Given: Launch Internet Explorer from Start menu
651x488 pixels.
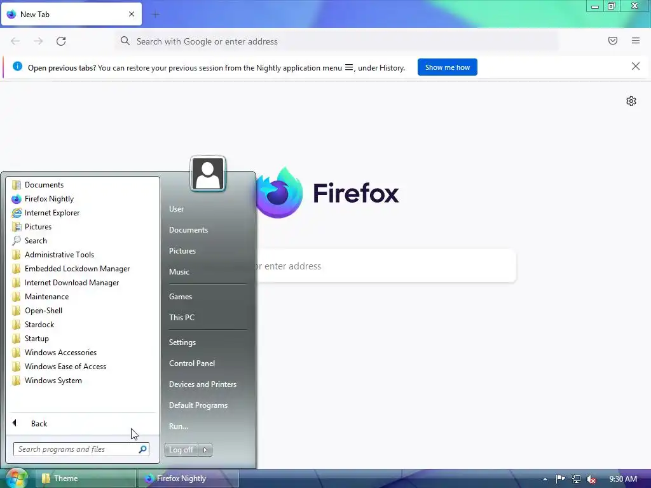Looking at the screenshot, I should [83, 213].
